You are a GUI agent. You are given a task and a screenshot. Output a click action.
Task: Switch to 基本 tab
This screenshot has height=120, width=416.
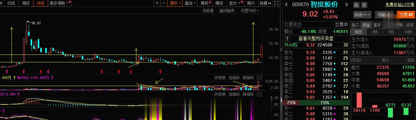click(377, 25)
